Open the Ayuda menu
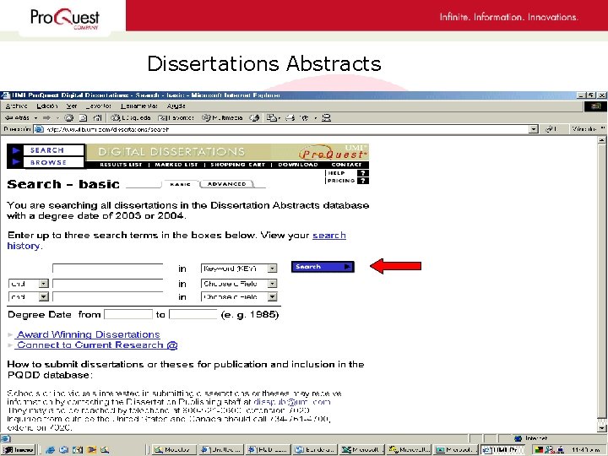The height and width of the screenshot is (456, 608). click(x=176, y=106)
